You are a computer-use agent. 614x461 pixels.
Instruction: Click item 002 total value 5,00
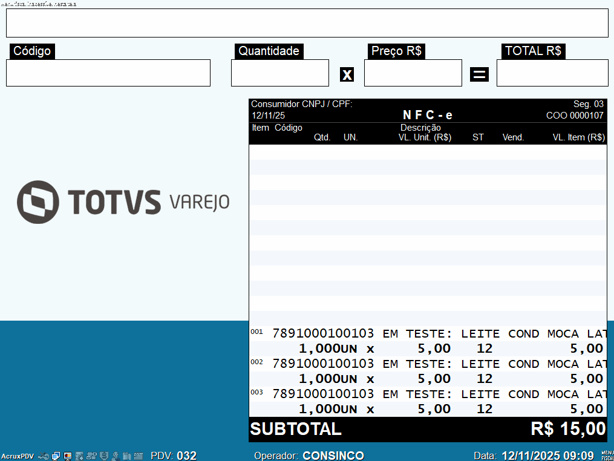pos(586,379)
